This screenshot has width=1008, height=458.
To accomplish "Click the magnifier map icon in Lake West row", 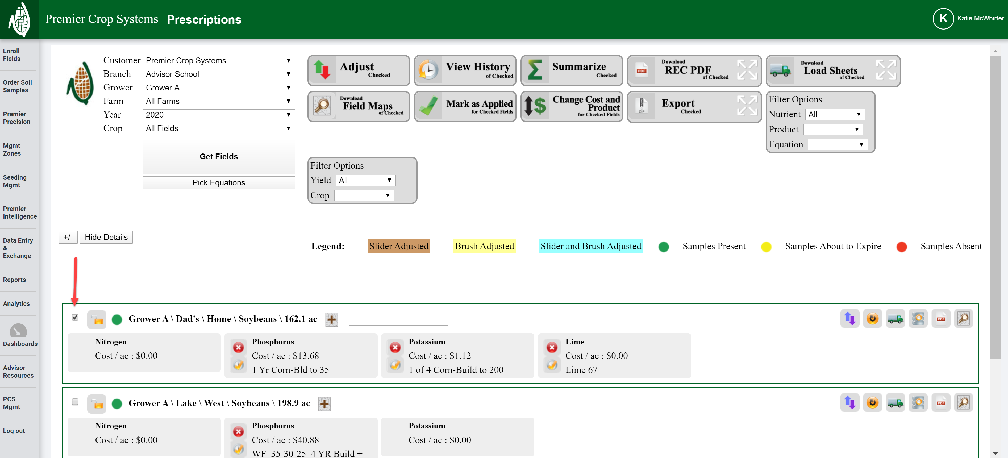I will click(x=963, y=403).
